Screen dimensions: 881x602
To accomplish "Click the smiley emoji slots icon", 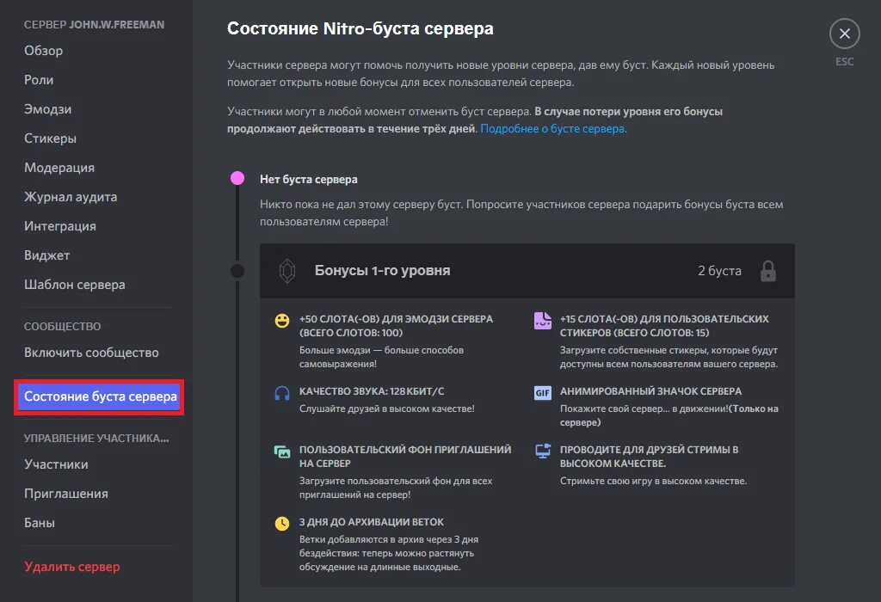I will point(282,321).
